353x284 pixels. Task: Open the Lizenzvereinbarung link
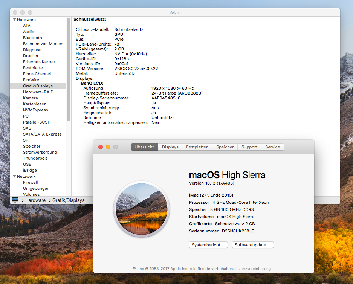(x=253, y=269)
